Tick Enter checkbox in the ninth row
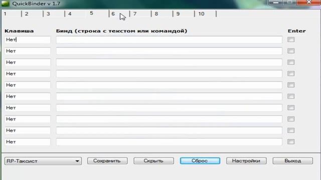 [291, 130]
